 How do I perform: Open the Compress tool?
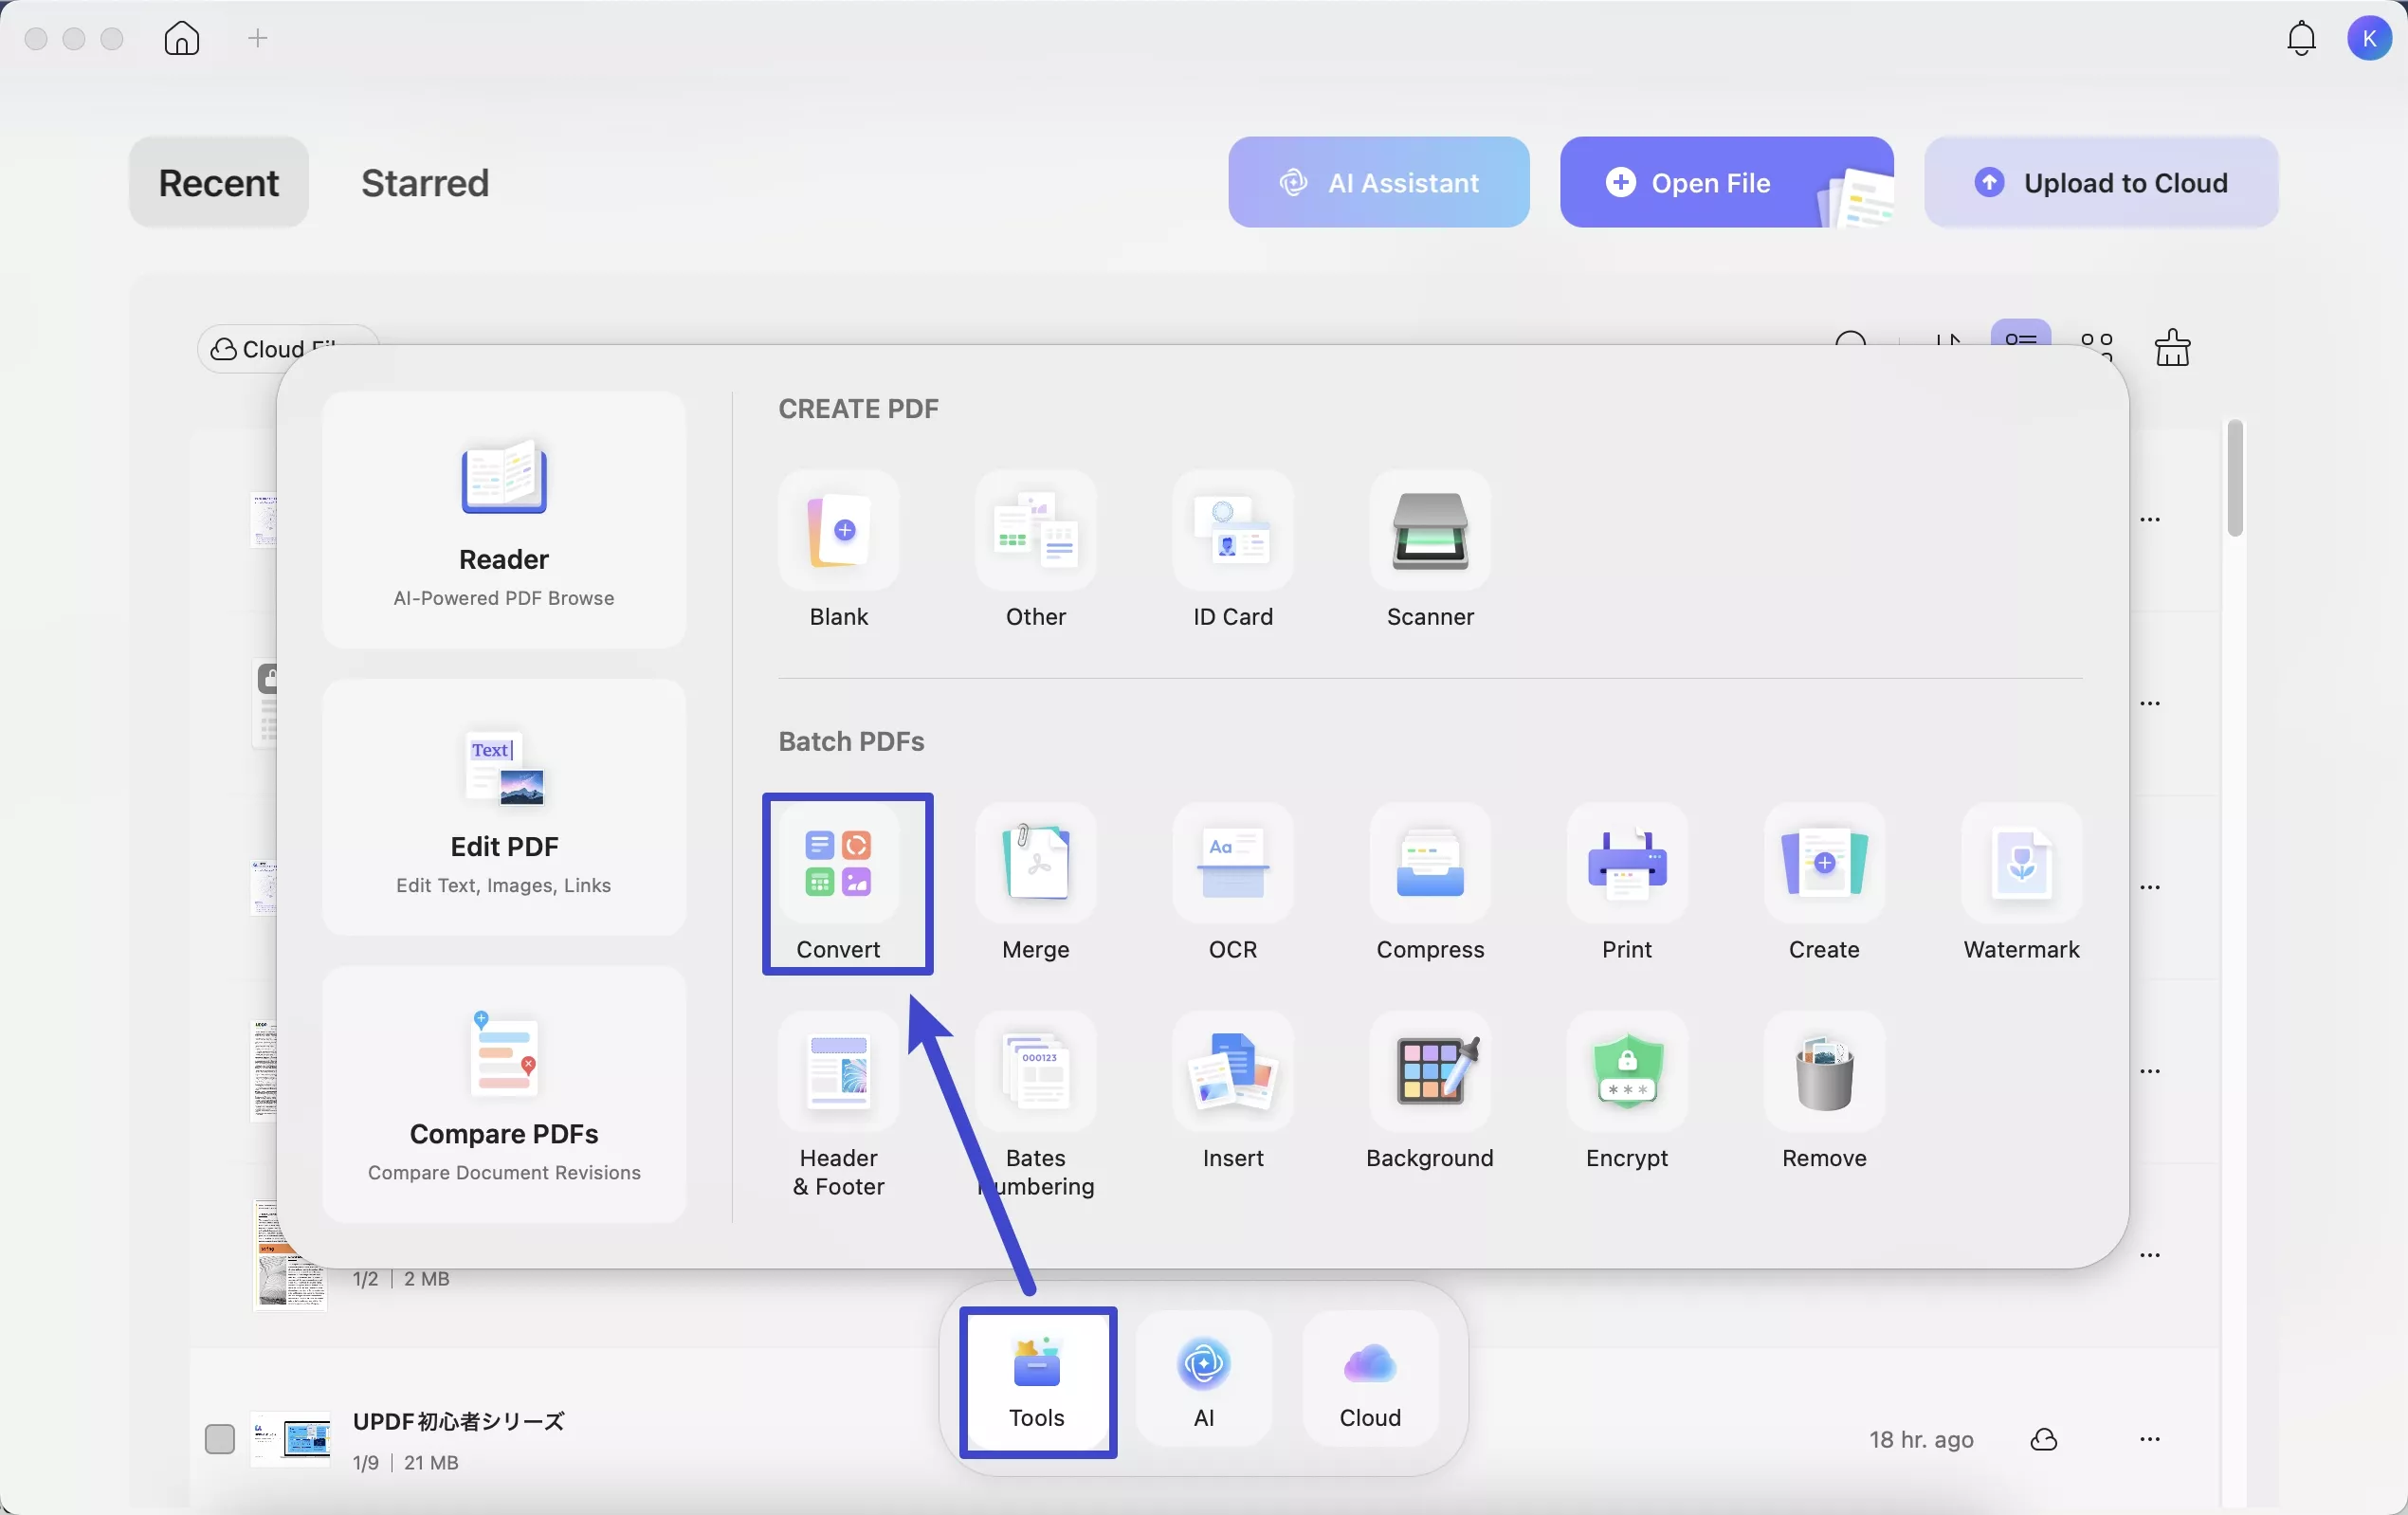(1429, 881)
